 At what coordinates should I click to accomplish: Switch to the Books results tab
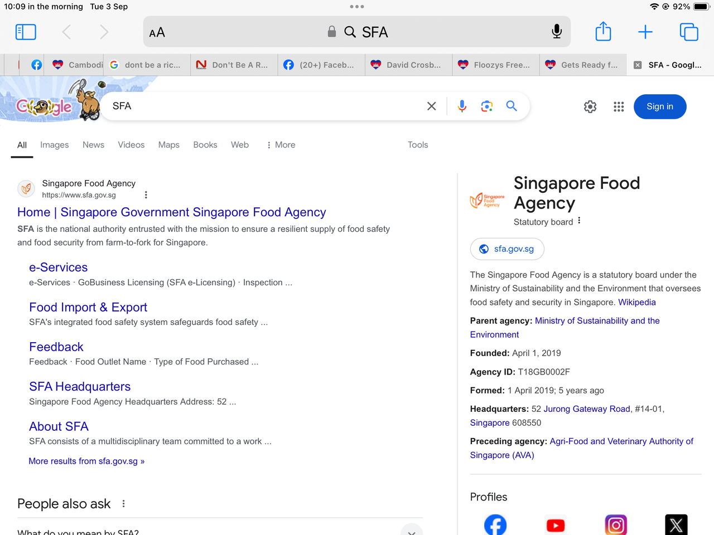pyautogui.click(x=205, y=145)
